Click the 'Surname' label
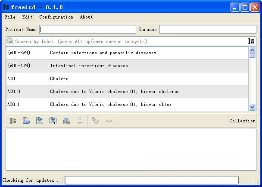 pyautogui.click(x=147, y=29)
